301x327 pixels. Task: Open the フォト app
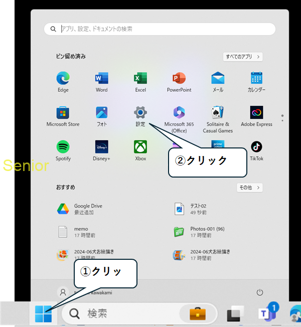pyautogui.click(x=101, y=113)
